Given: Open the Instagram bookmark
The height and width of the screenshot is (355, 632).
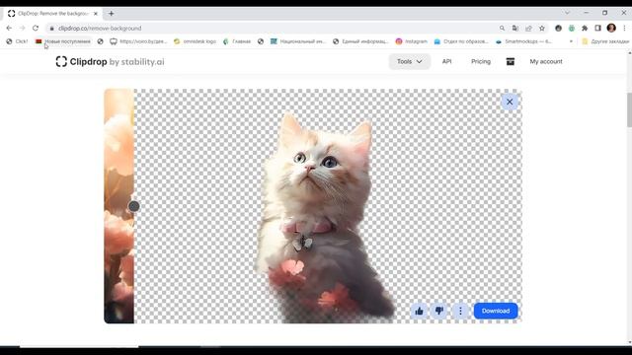Looking at the screenshot, I should [x=412, y=41].
